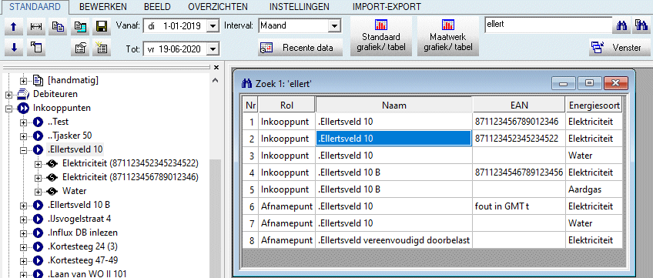Click the double-arrow width icon in toolbar

(36, 27)
